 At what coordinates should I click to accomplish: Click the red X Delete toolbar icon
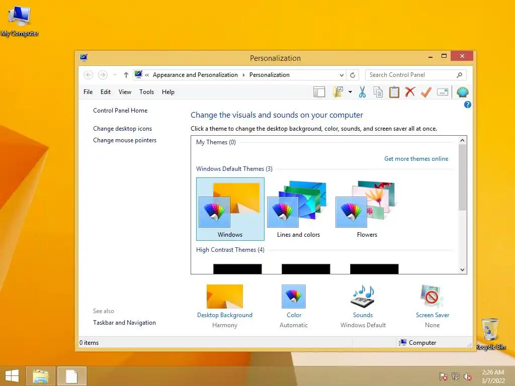(410, 92)
